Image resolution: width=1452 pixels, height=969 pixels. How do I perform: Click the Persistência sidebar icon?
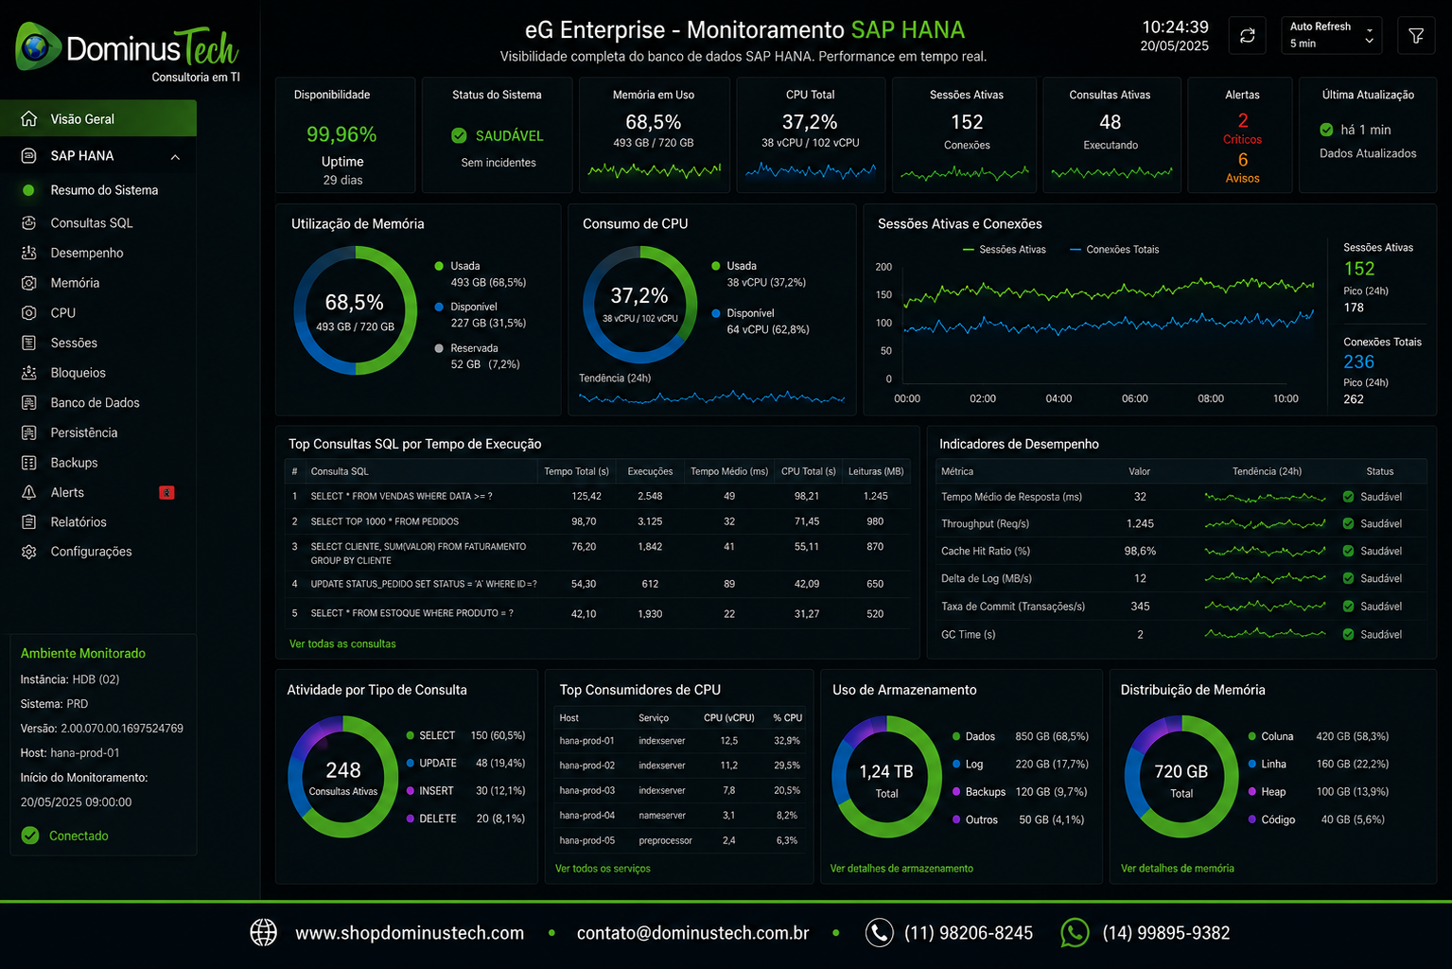point(29,432)
